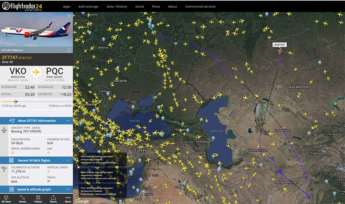Open Commercial services menu
The height and width of the screenshot is (204, 345).
(200, 6)
